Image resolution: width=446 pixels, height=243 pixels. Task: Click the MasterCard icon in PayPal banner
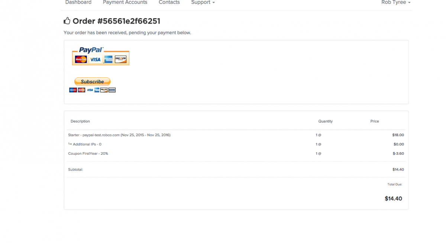click(81, 59)
